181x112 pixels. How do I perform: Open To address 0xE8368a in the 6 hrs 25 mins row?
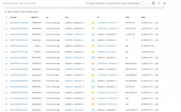[x=106, y=52]
